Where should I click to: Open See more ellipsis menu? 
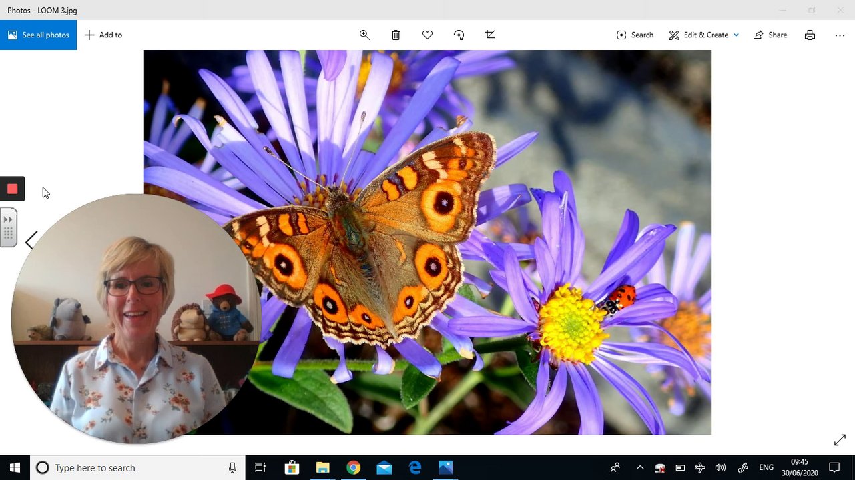pos(840,35)
